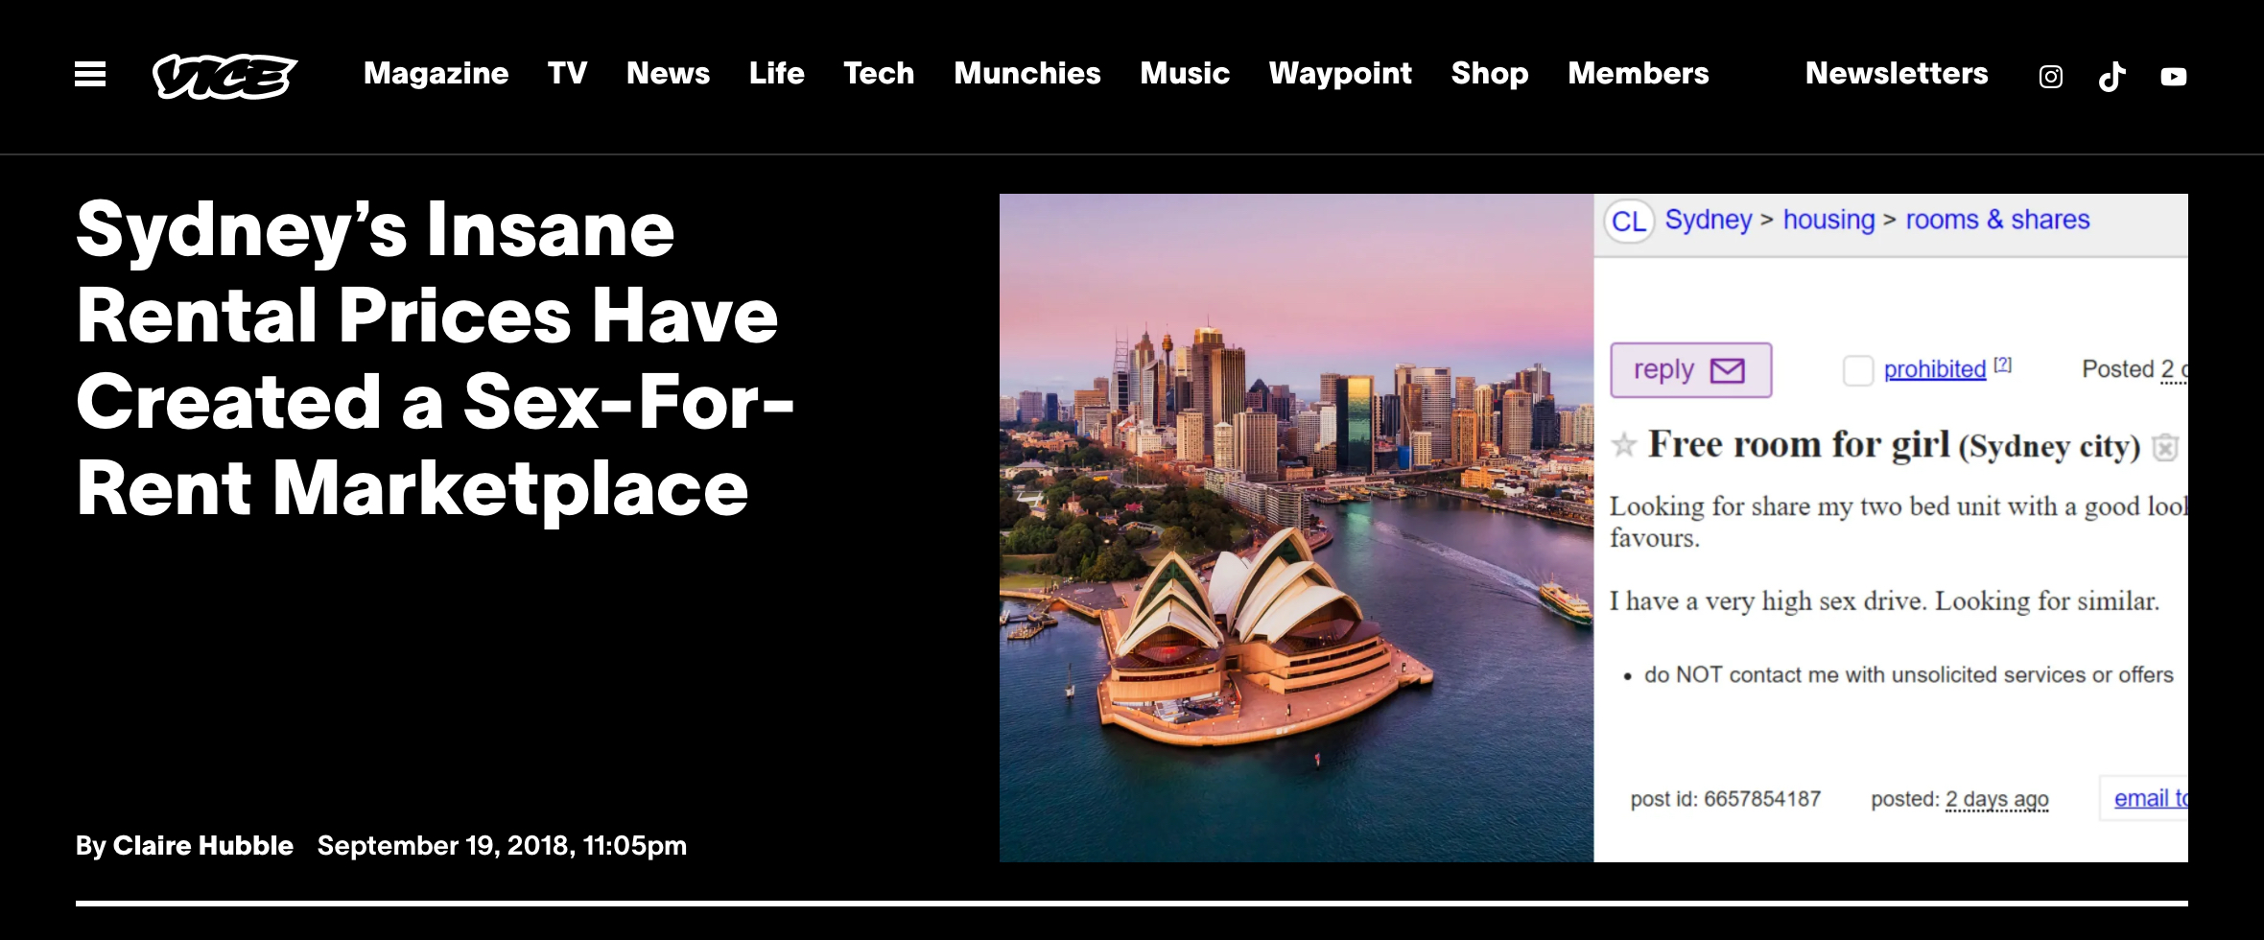This screenshot has width=2264, height=940.
Task: Select Waypoint in the navigation
Action: tap(1340, 74)
